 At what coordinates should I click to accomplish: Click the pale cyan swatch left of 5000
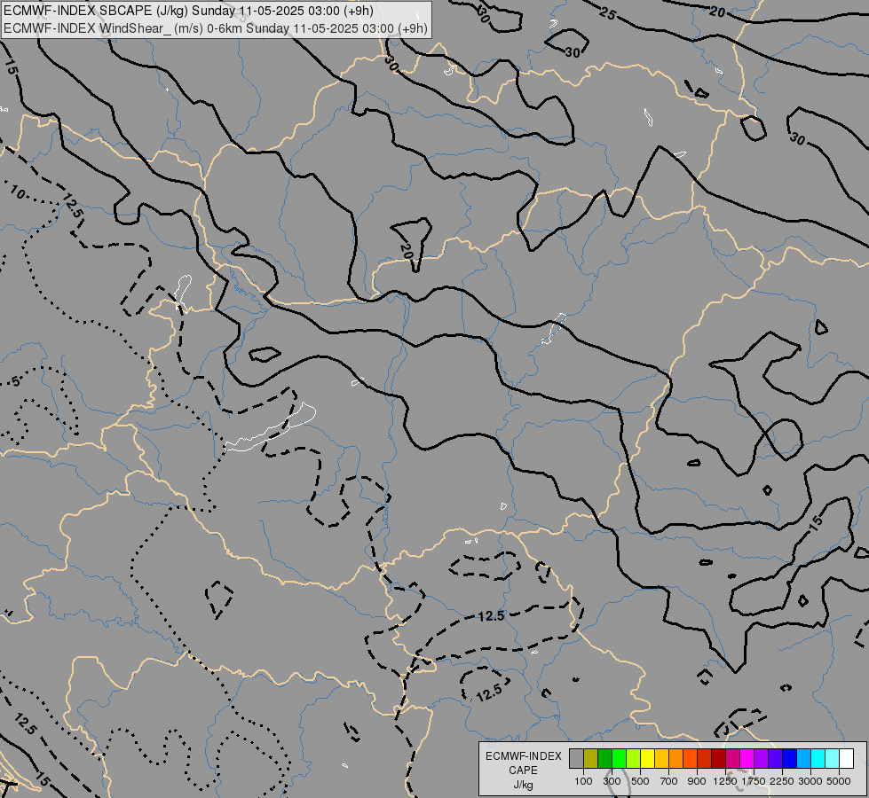(x=832, y=758)
